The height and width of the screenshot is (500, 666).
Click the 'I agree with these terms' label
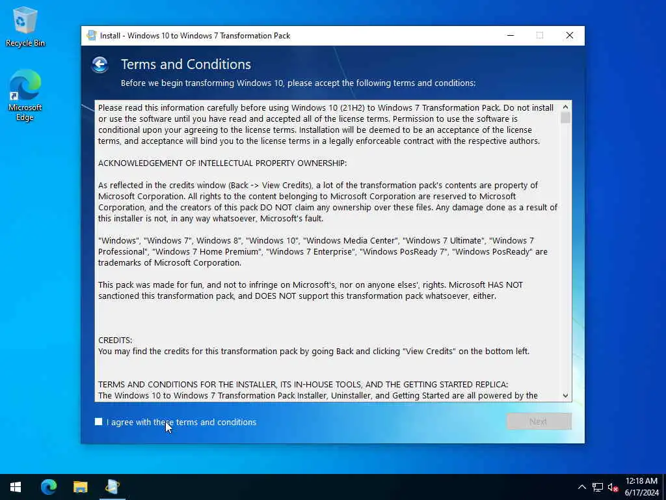click(181, 422)
